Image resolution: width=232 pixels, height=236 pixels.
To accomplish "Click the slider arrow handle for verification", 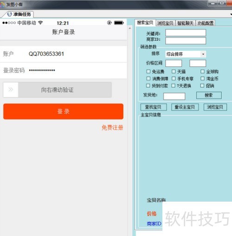I will (11, 90).
